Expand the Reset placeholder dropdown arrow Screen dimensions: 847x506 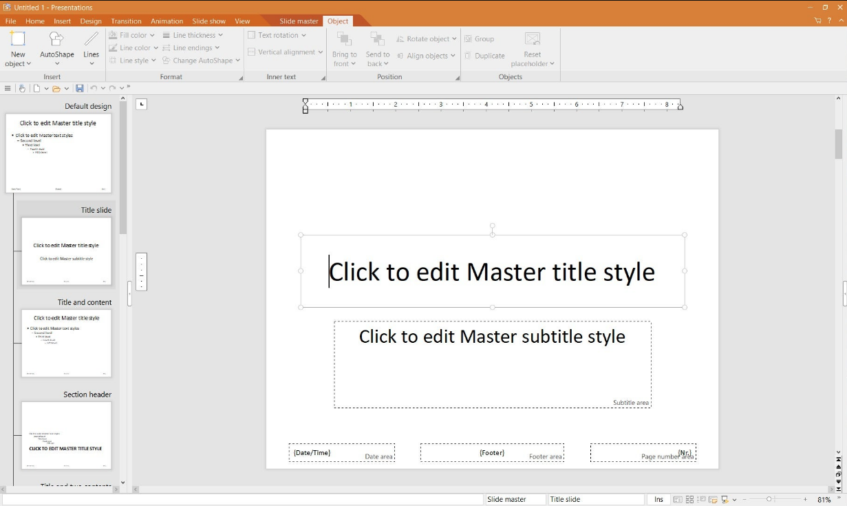pos(552,64)
